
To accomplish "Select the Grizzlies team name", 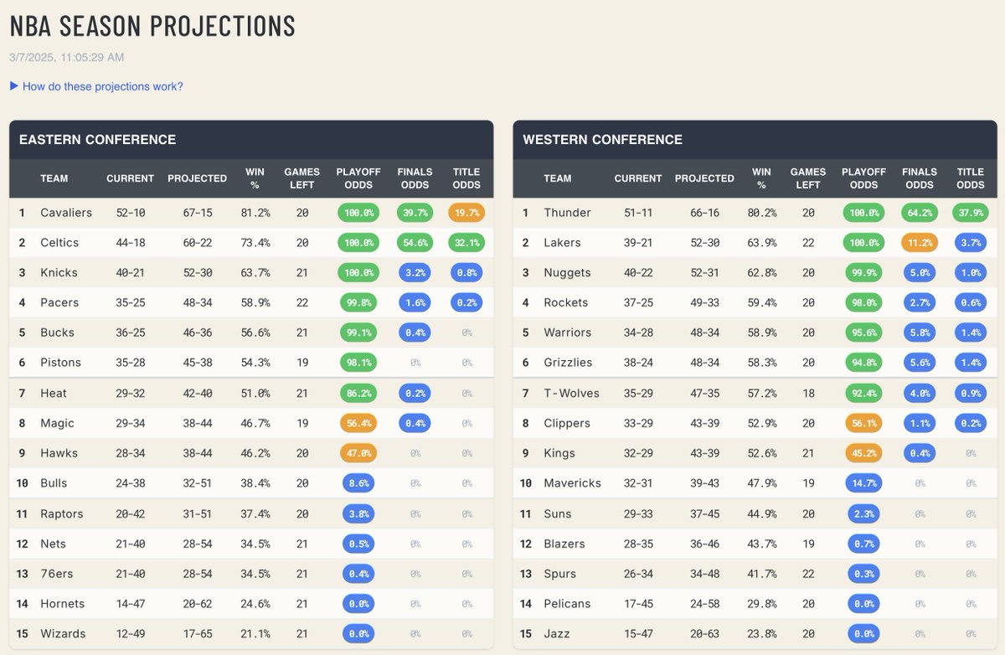I will click(x=568, y=363).
